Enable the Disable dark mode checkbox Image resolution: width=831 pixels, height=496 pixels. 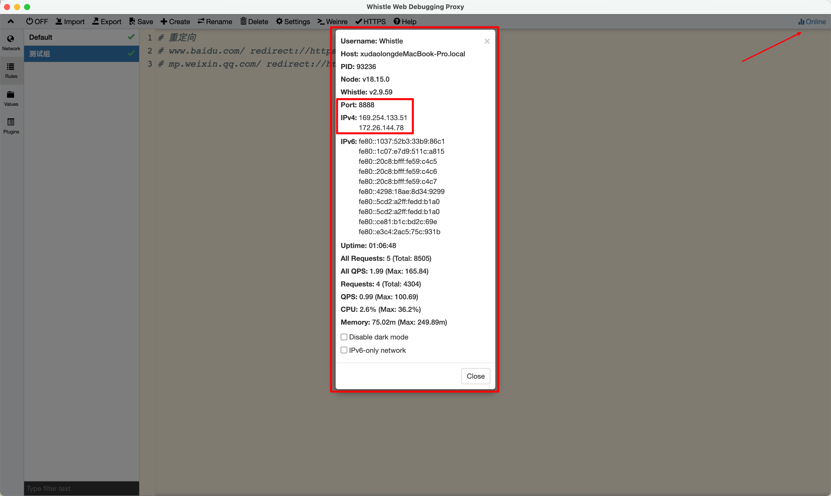344,337
